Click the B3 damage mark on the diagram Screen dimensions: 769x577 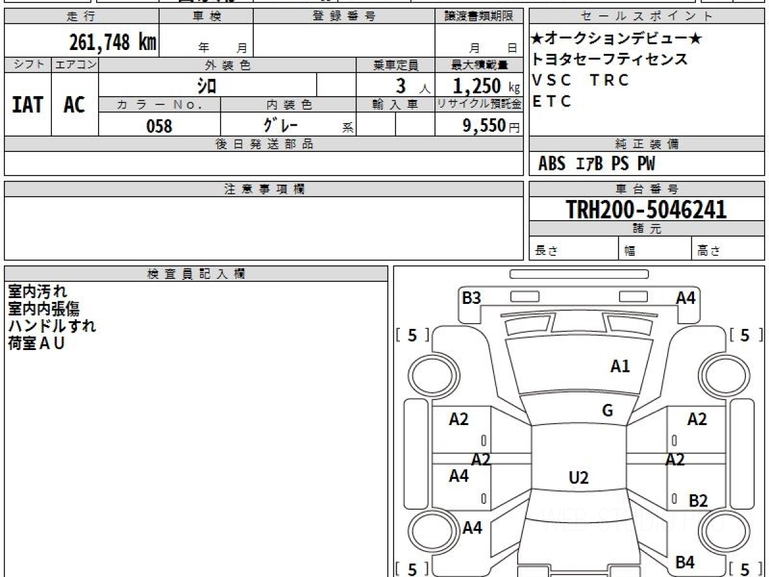point(472,297)
